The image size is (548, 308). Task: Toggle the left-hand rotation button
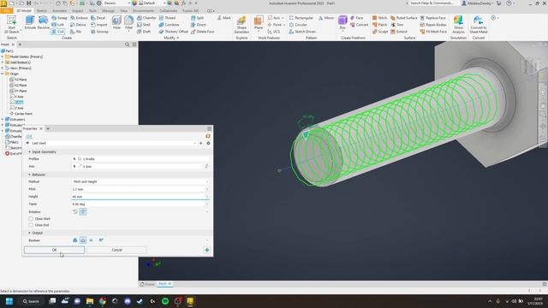[75, 211]
